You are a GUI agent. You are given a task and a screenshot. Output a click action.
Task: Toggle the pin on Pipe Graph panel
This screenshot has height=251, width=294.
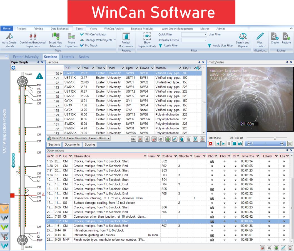point(38,62)
